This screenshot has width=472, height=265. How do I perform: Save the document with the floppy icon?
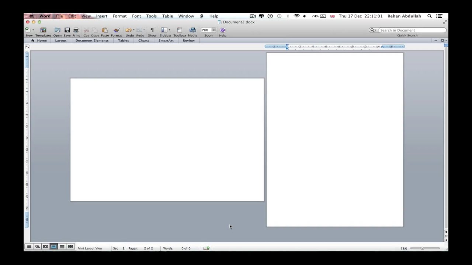click(x=67, y=30)
